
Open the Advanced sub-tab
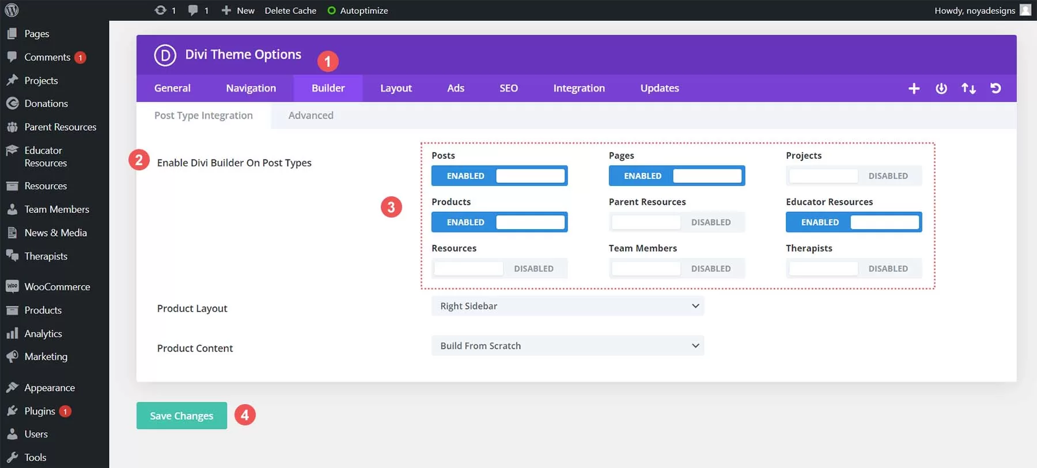point(311,115)
